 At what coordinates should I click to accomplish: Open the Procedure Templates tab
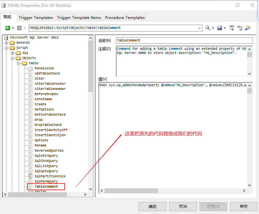point(125,17)
